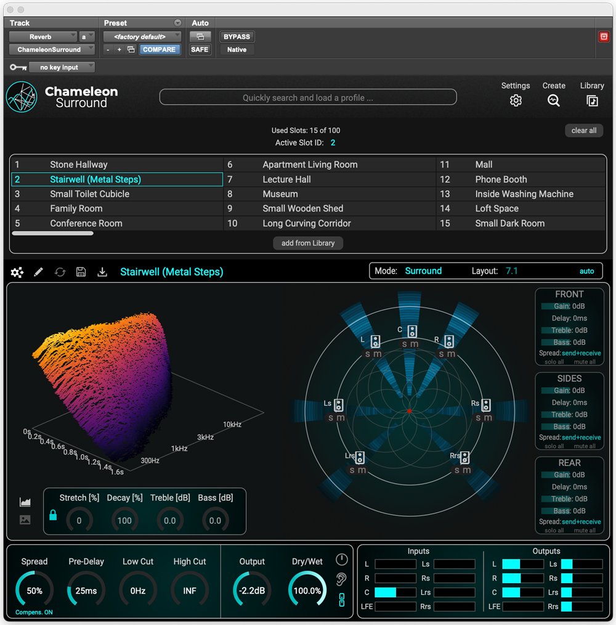
Task: Click the preset plus button
Action: [x=119, y=49]
